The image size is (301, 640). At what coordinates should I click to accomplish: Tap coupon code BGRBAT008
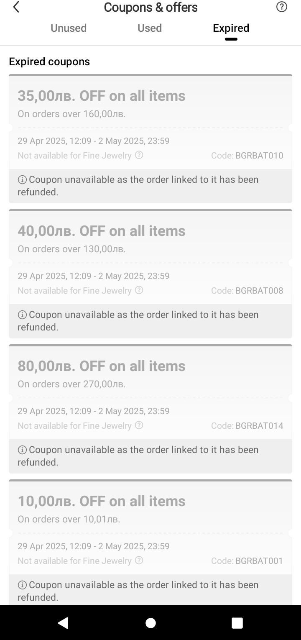(259, 291)
